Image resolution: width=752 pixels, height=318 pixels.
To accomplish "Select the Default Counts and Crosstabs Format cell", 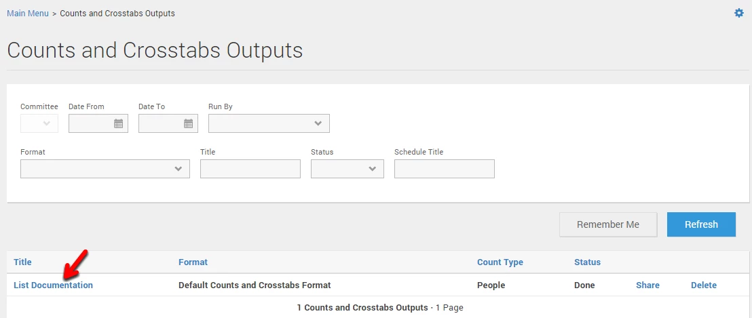I will coord(255,285).
